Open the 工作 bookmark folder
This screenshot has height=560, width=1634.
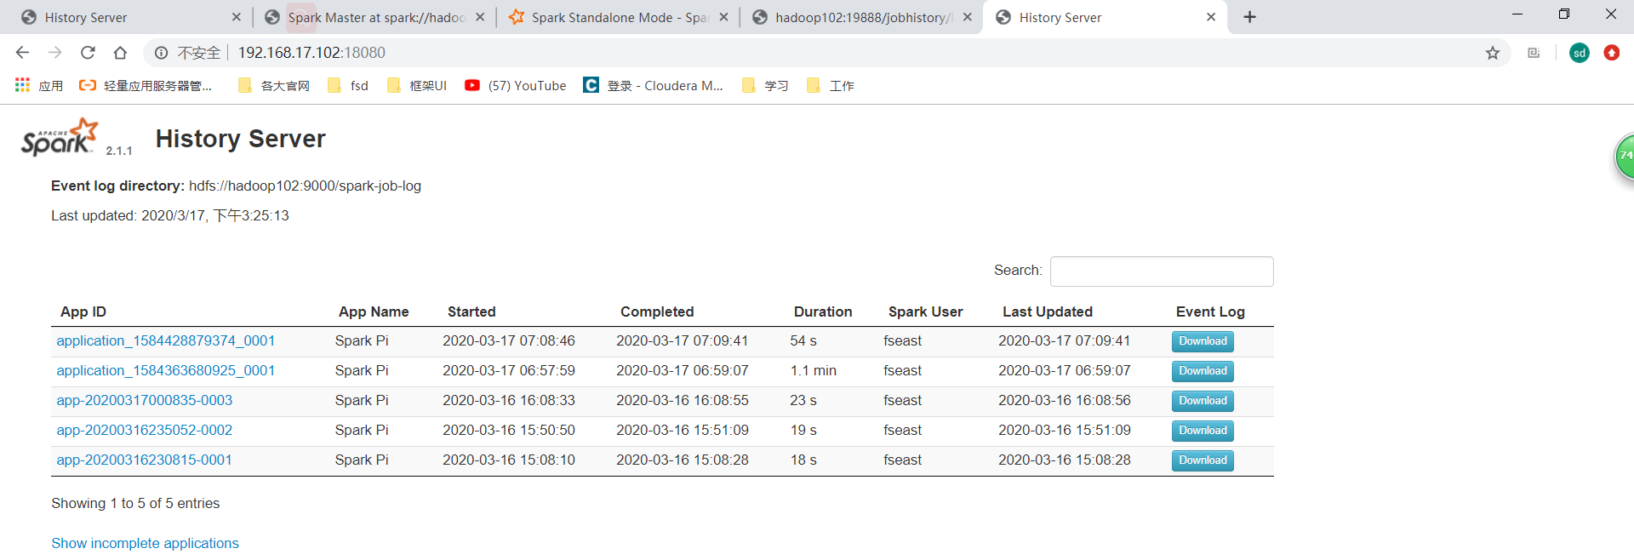click(831, 85)
